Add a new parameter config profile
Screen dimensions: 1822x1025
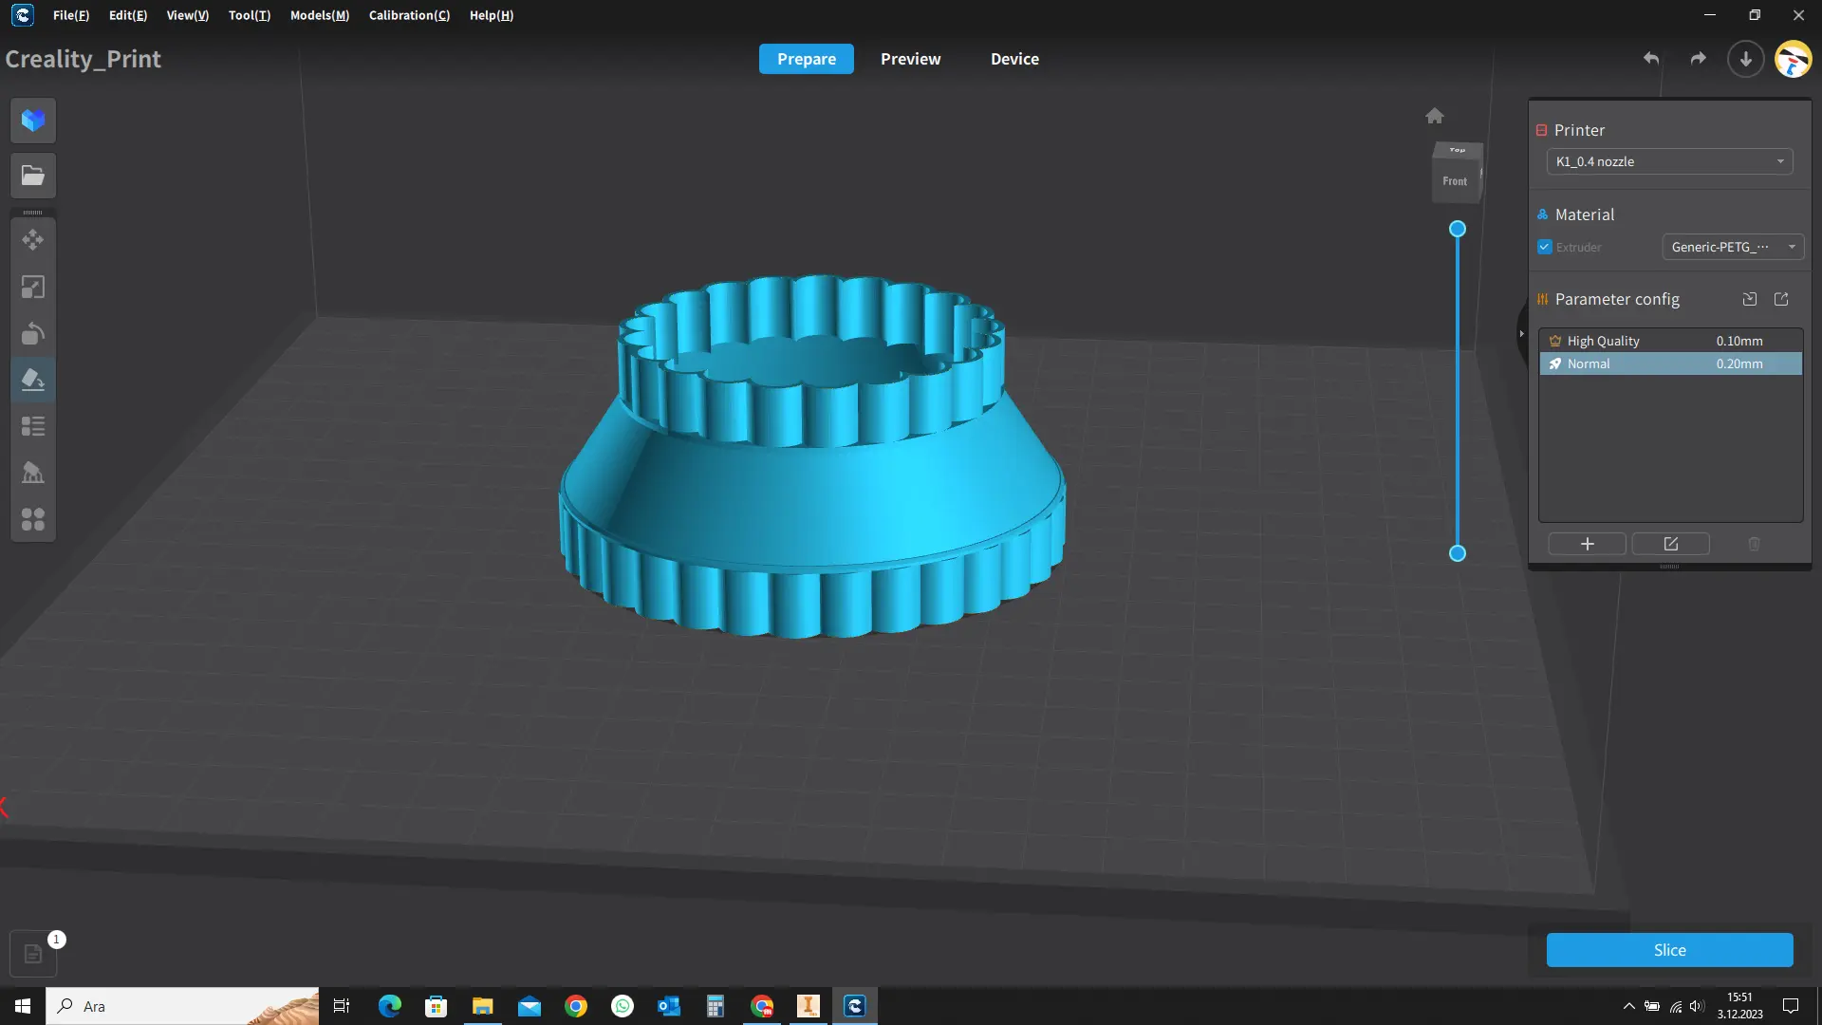coord(1588,544)
